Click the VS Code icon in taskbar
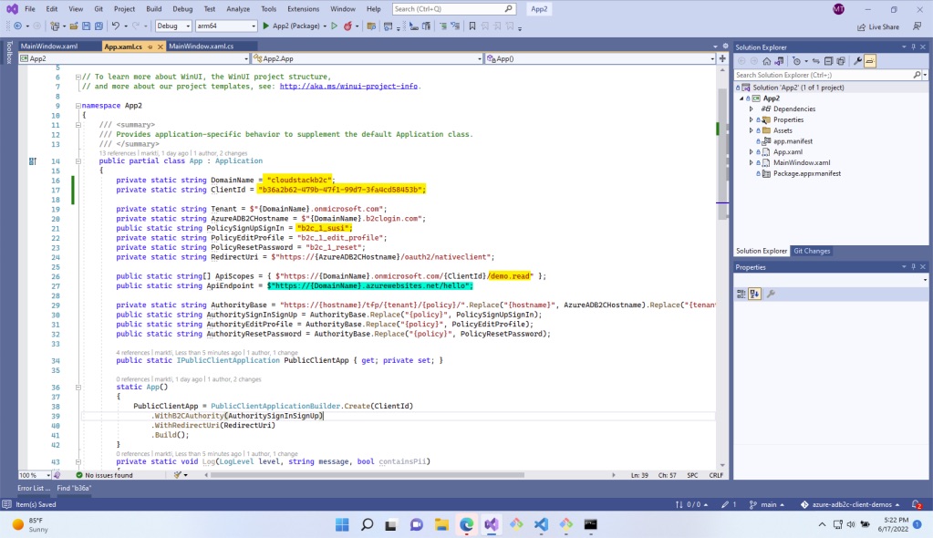This screenshot has width=933, height=538. pos(541,524)
